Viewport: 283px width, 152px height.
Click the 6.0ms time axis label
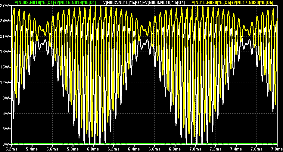pos(93,149)
